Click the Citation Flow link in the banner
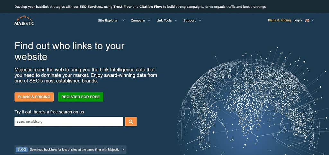The width and height of the screenshot is (329, 155). [x=151, y=7]
